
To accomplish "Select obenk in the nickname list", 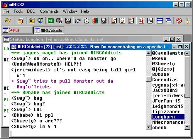I will (168, 127).
